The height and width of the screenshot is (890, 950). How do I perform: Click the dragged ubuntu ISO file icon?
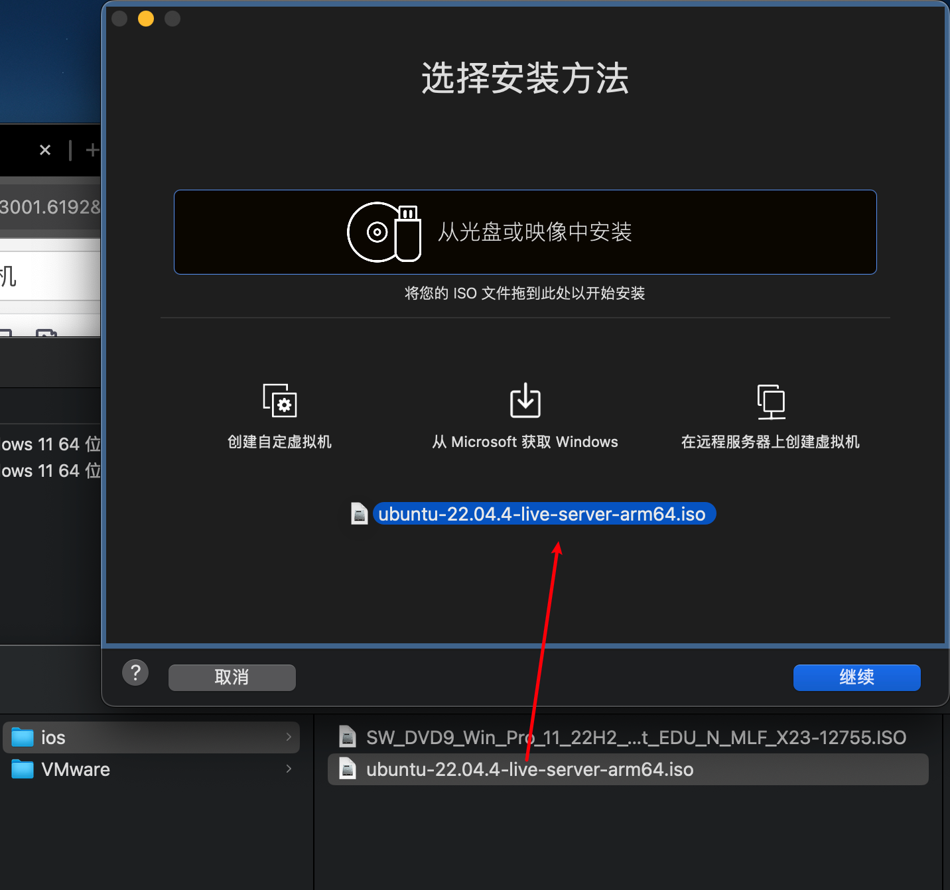(x=360, y=513)
